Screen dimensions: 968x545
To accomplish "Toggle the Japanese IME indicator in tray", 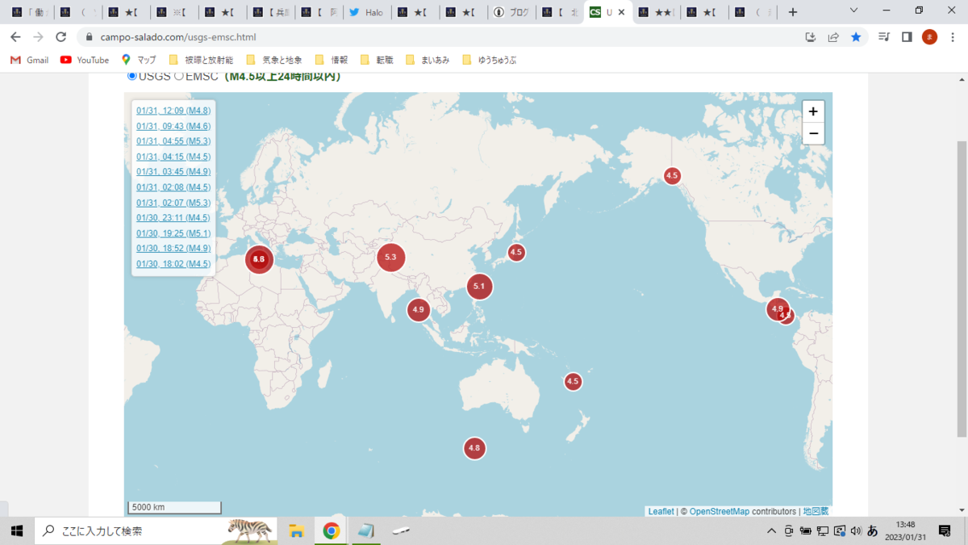I will coord(873,530).
